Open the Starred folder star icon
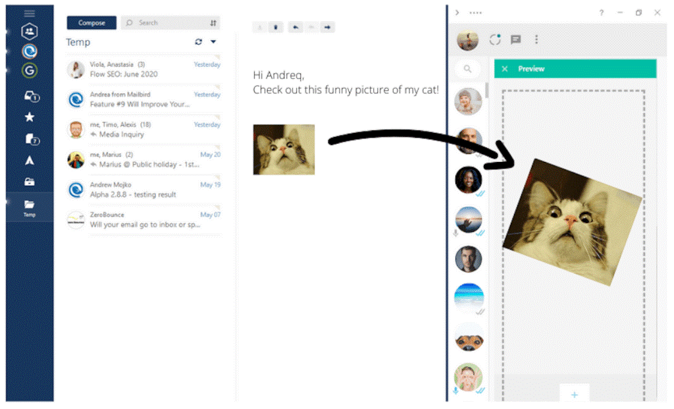Image resolution: width=674 pixels, height=409 pixels. tap(29, 117)
